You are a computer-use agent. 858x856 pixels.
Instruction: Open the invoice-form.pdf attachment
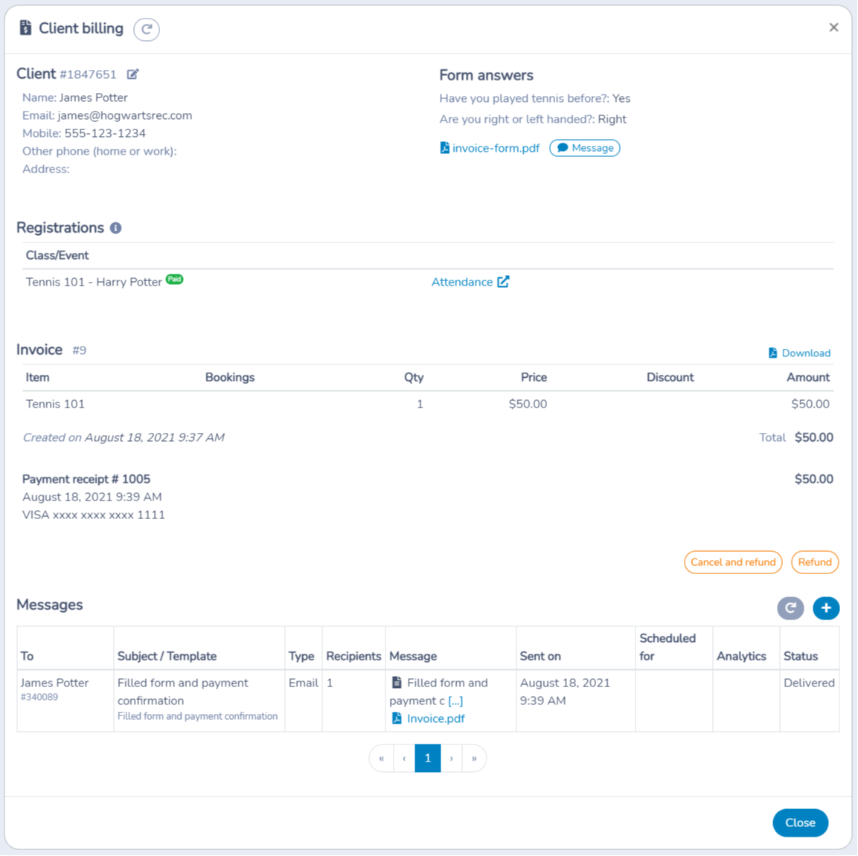(490, 148)
